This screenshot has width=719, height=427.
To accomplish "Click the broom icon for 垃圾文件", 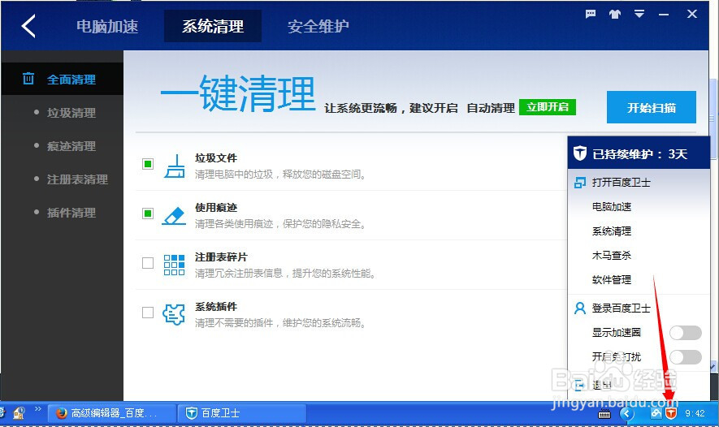I will click(x=175, y=166).
